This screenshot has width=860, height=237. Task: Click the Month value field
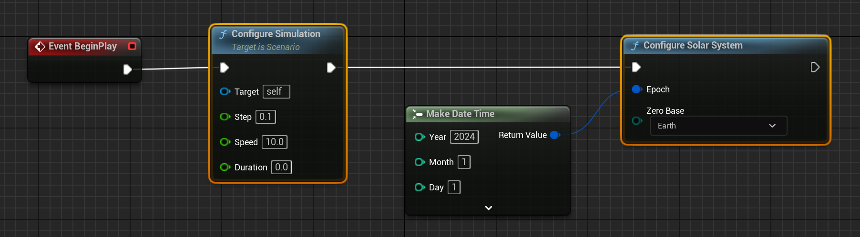[463, 162]
